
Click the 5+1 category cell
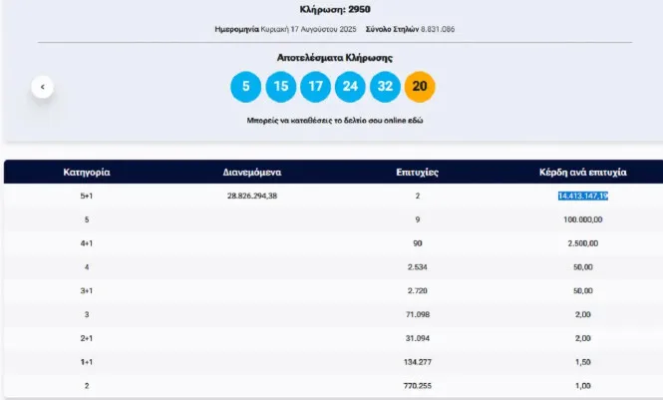click(87, 196)
